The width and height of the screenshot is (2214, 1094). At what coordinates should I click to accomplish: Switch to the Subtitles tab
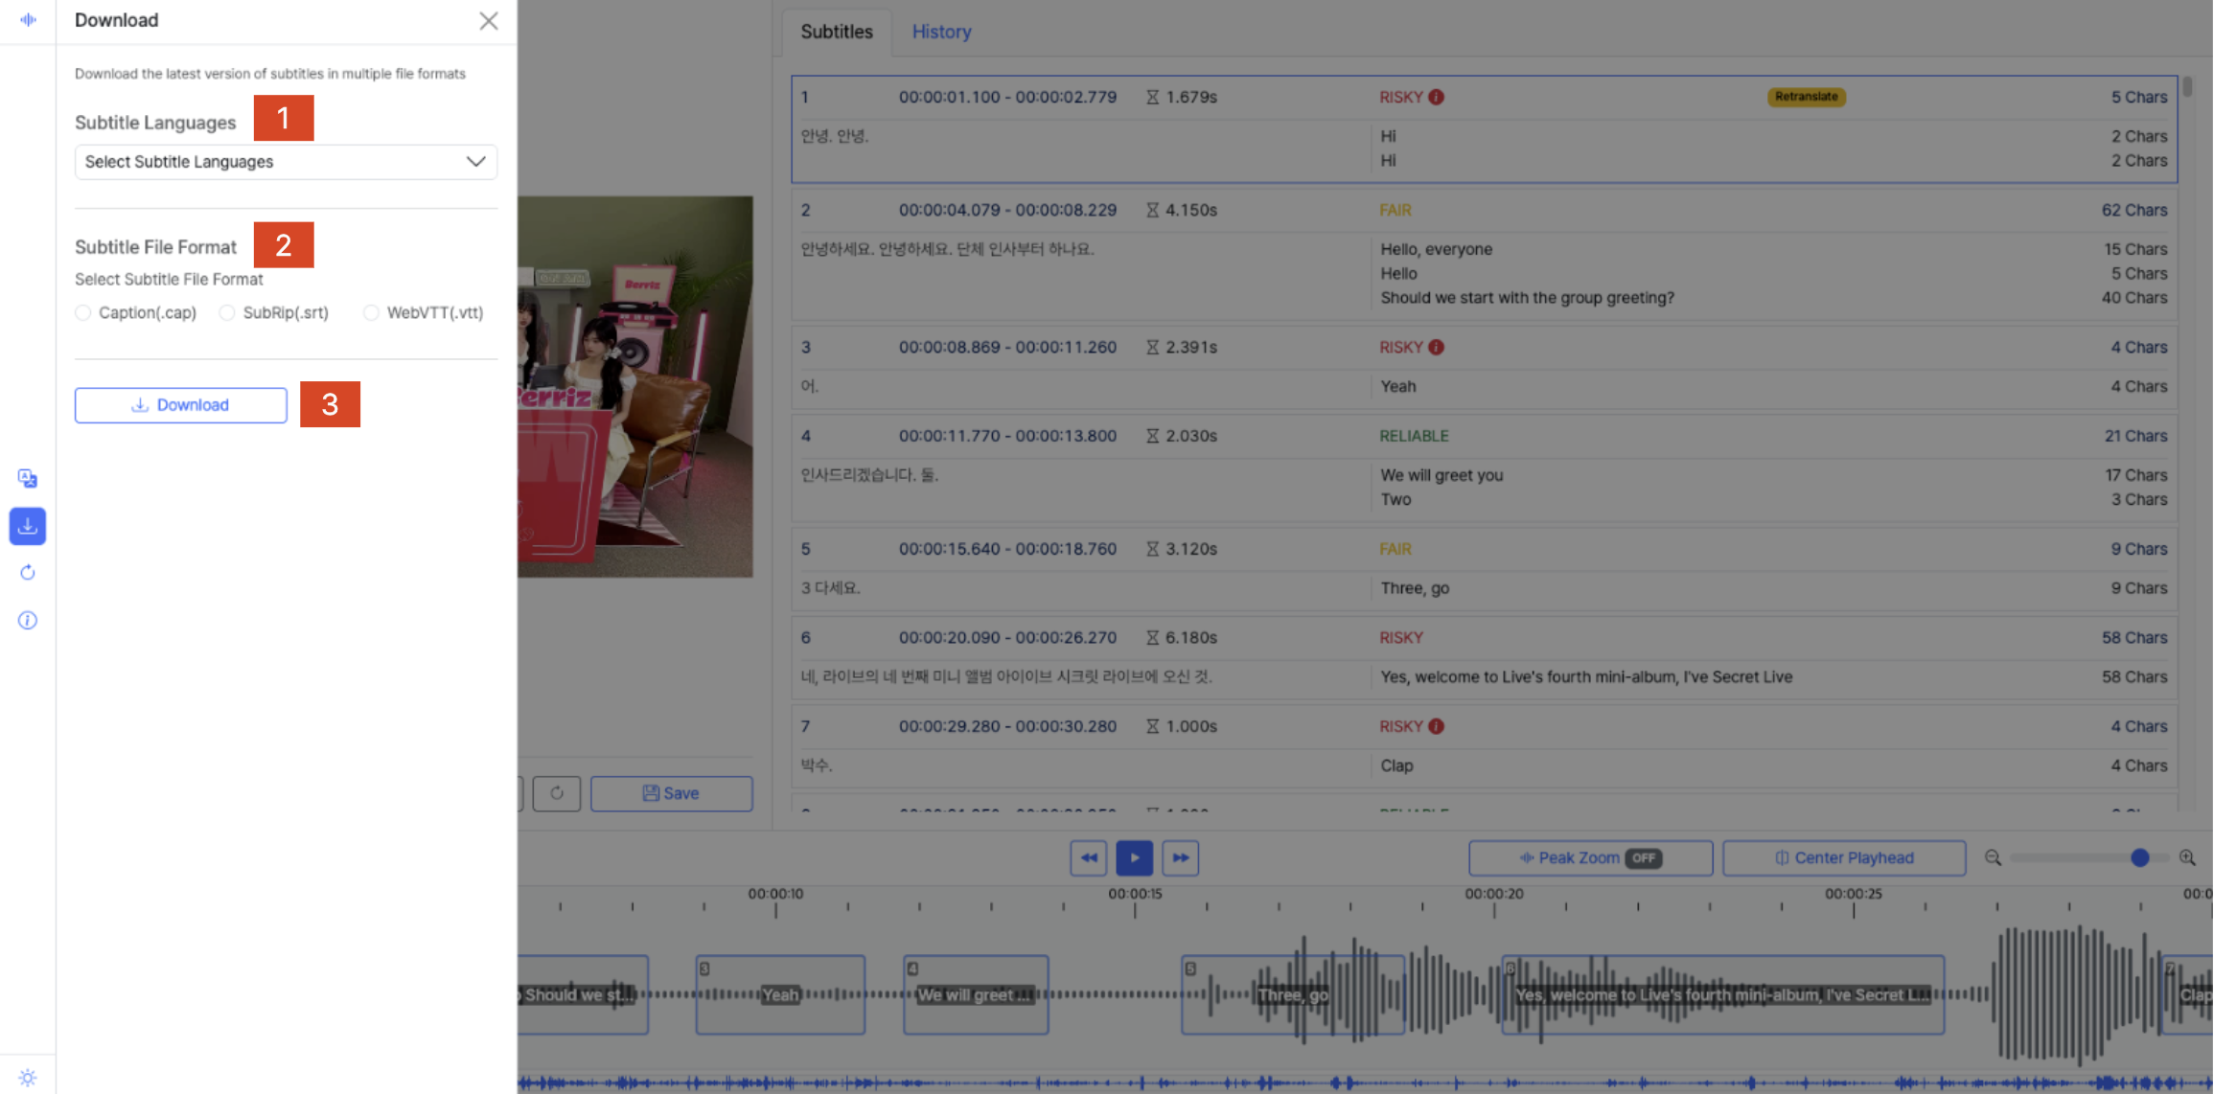coord(837,32)
